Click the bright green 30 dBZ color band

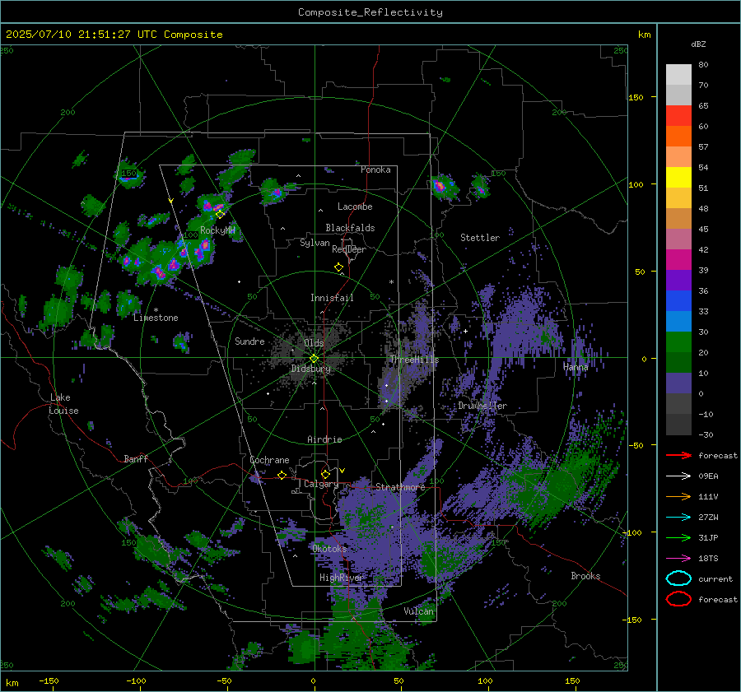[x=678, y=341]
